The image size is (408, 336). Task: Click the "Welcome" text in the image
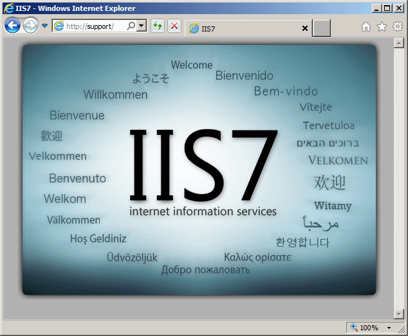192,65
